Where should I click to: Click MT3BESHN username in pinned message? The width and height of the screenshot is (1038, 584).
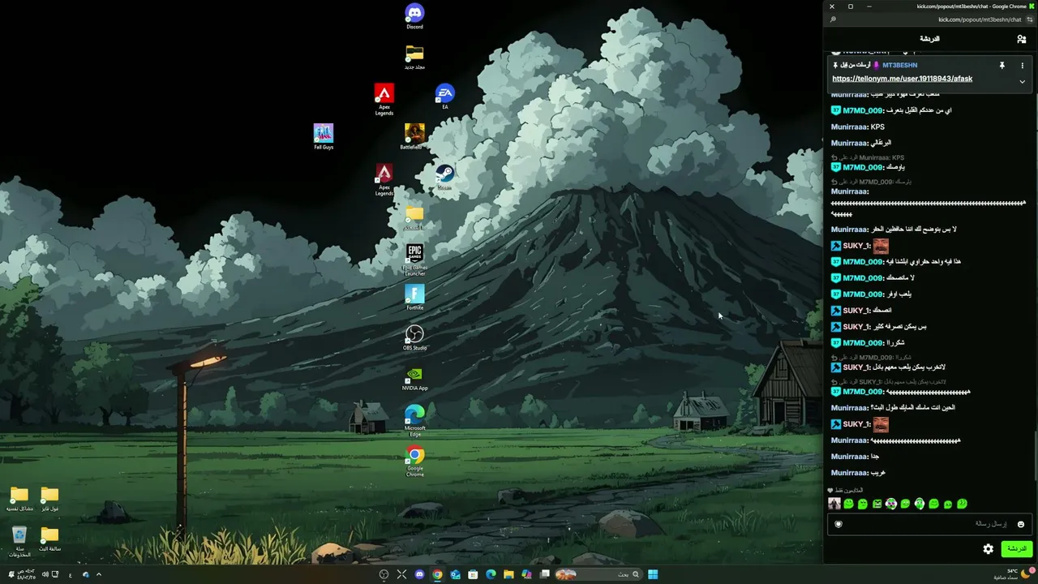899,66
